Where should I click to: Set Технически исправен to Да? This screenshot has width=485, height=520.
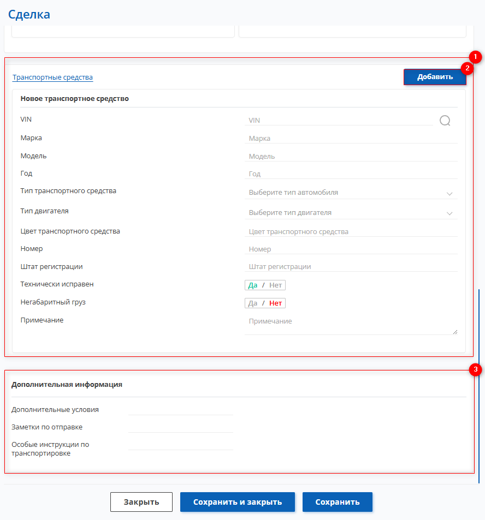253,285
